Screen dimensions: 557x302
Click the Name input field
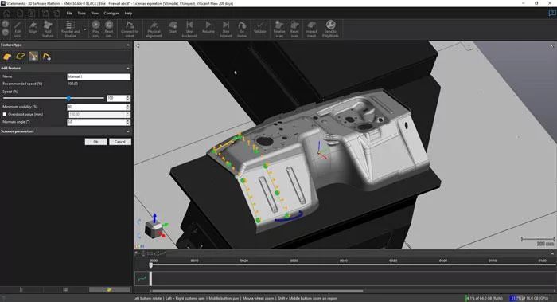click(x=99, y=76)
